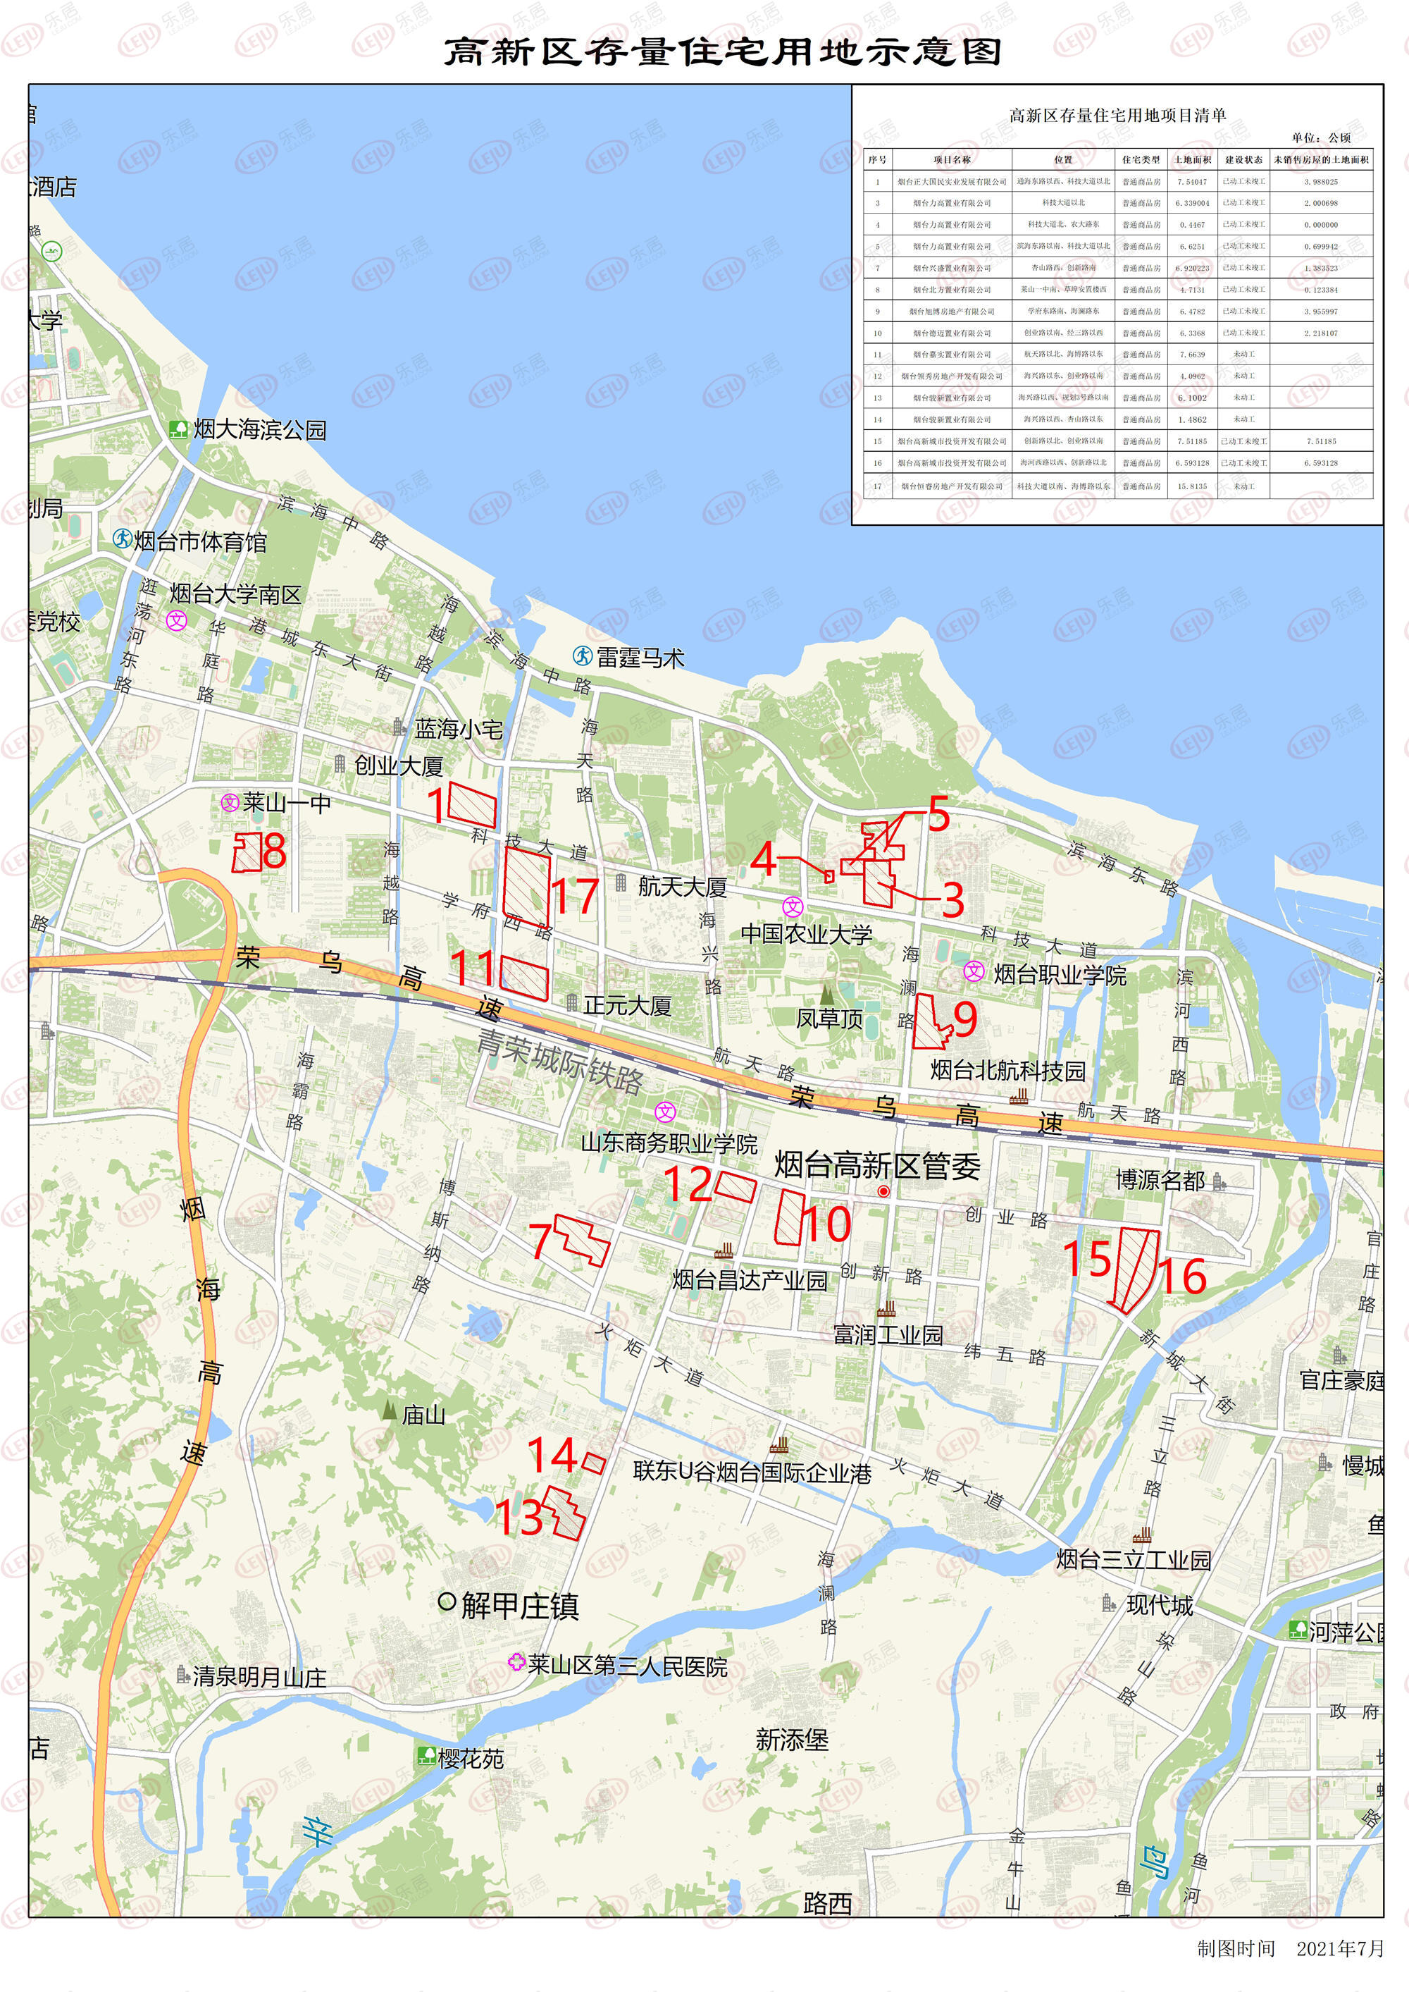Click the factory icon above 烟台昌达产业园
This screenshot has width=1409, height=1992.
click(x=724, y=1250)
